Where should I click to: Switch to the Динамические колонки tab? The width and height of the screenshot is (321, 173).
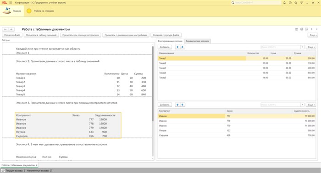pos(197,41)
